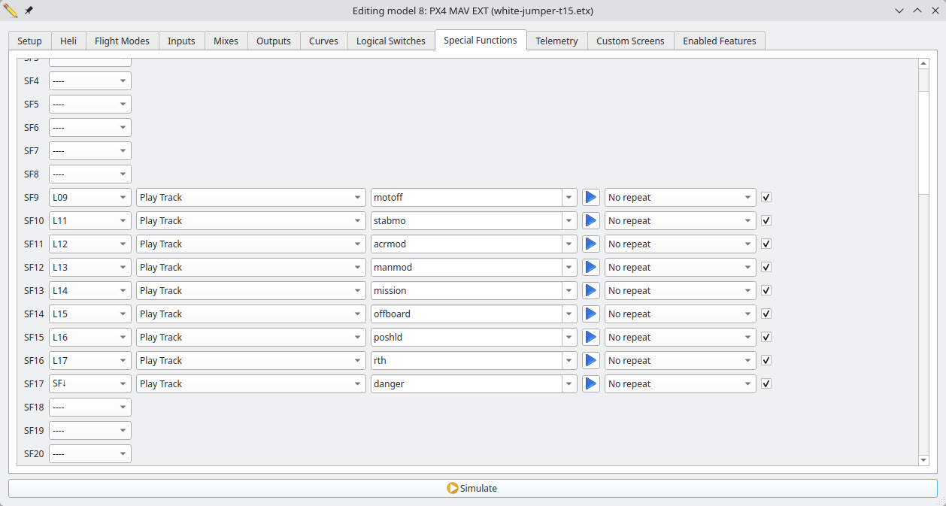The width and height of the screenshot is (946, 506).
Task: Disable the SF17 danger function checkbox
Action: point(766,383)
